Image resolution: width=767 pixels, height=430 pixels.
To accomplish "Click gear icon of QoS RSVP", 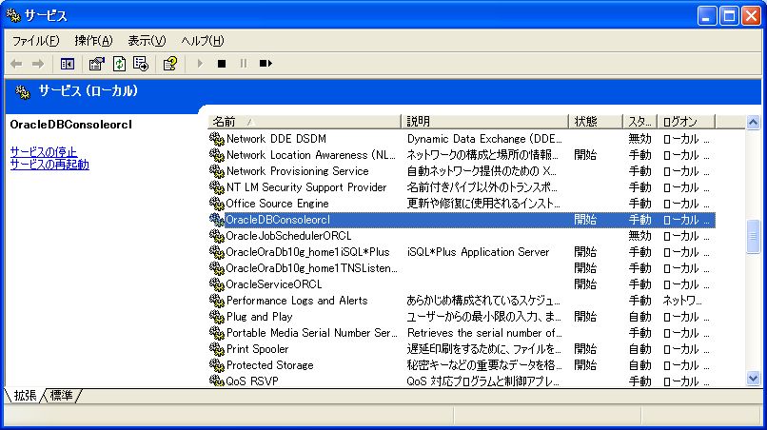I will (216, 381).
